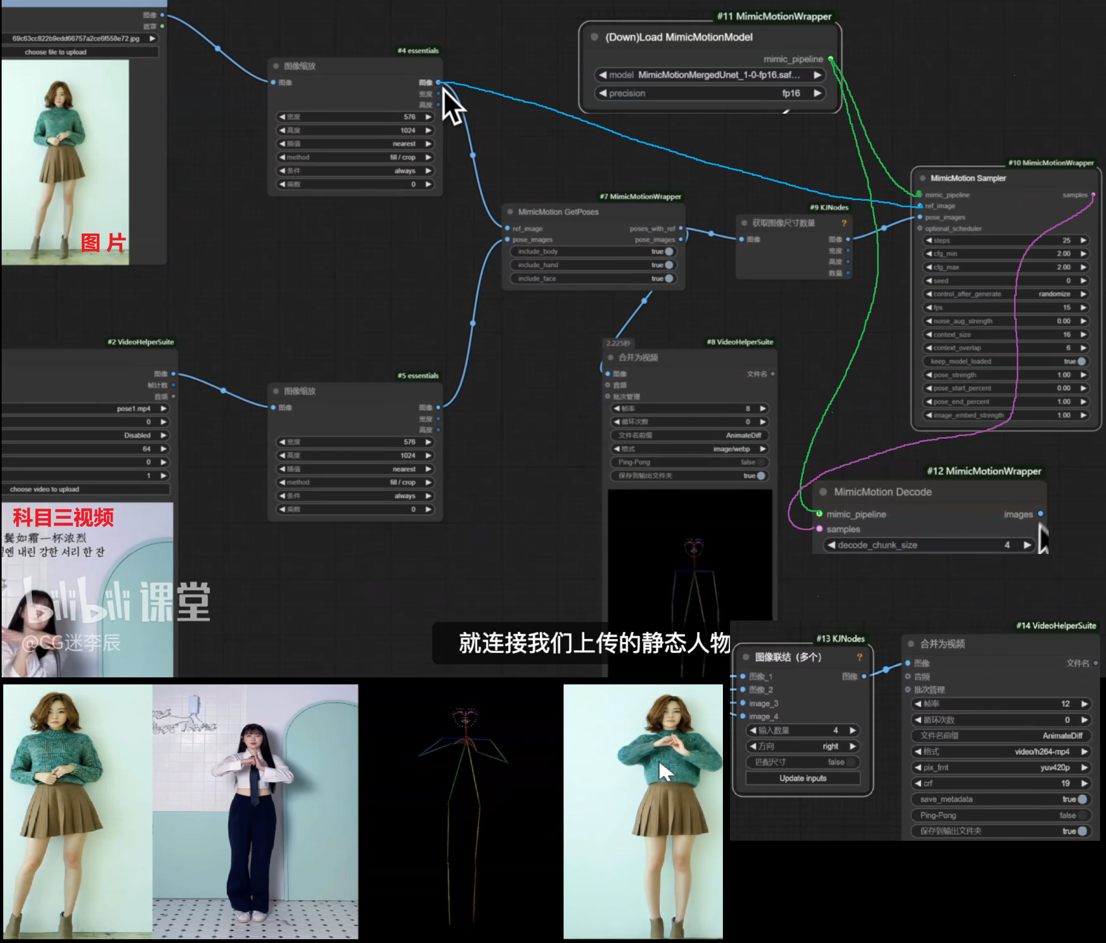Viewport: 1106px width, 943px height.
Task: Decrease decode_chunk_size with left arrow
Action: tap(832, 545)
